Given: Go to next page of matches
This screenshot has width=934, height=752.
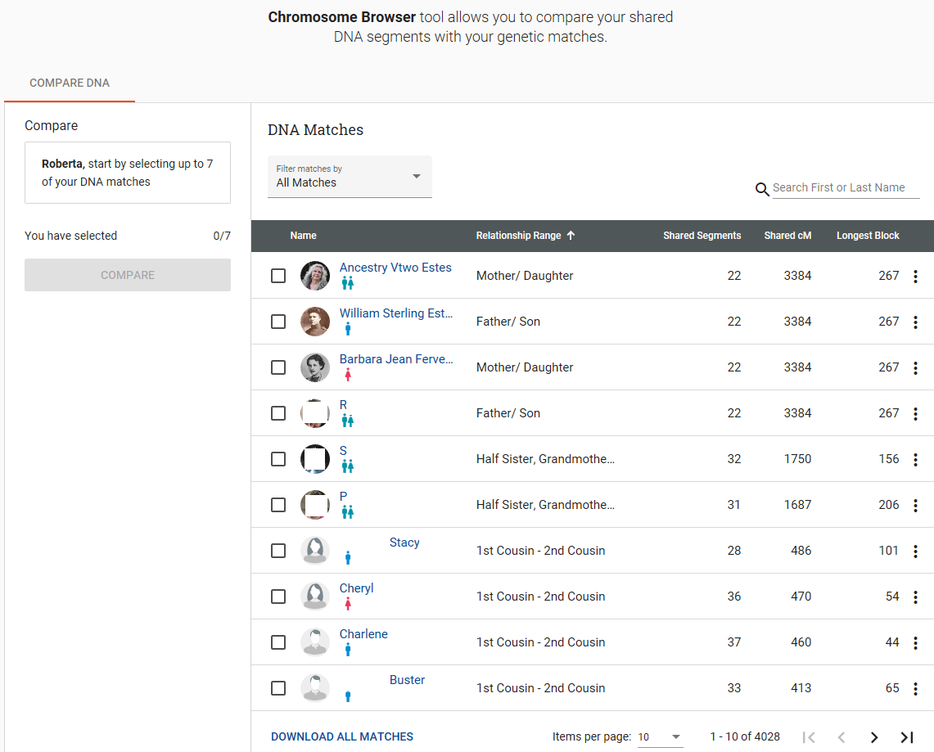Looking at the screenshot, I should 874,737.
